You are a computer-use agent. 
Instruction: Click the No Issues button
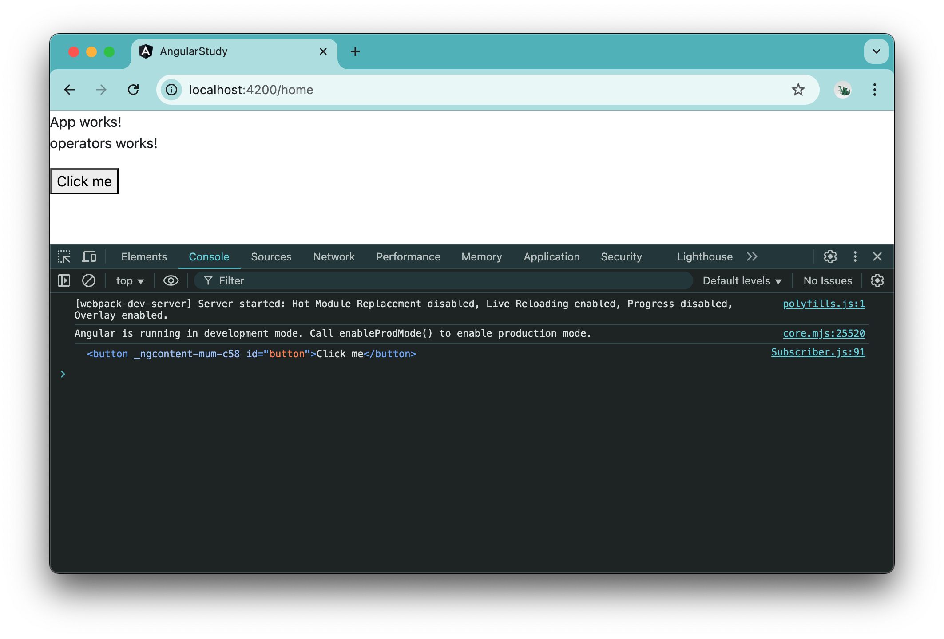[x=827, y=280]
